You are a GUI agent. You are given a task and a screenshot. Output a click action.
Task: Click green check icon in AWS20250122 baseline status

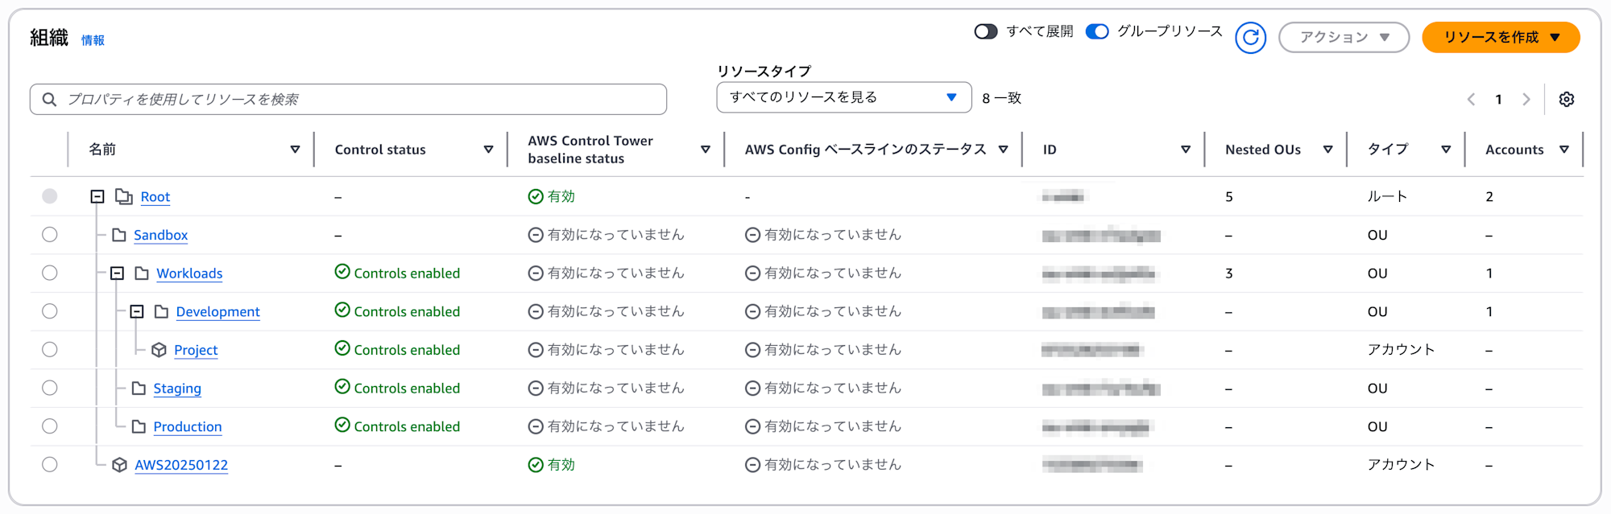(x=536, y=464)
